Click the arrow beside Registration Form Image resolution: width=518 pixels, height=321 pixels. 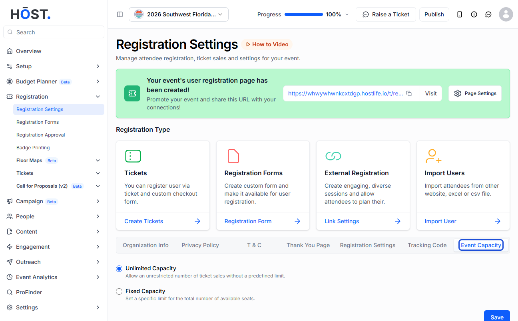(297, 221)
